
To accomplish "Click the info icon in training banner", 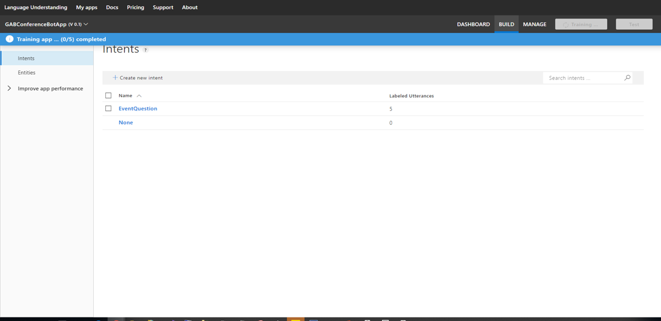I will pyautogui.click(x=10, y=39).
